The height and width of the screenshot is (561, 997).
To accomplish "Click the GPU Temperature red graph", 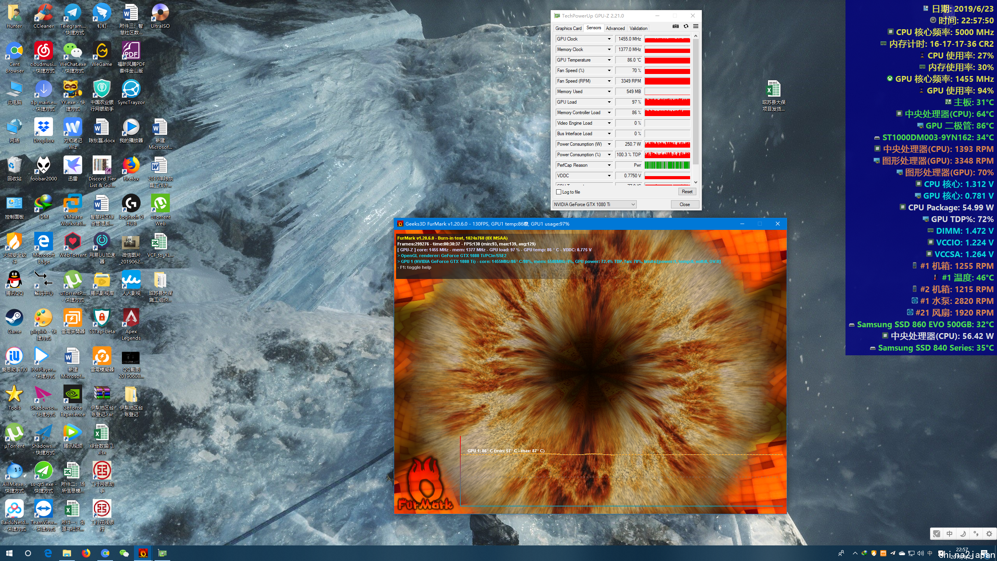I will pyautogui.click(x=667, y=60).
